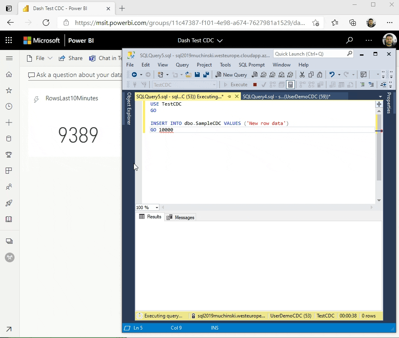Open the Query menu in SSMS
Viewport: 399px width, 338px height.
click(x=182, y=65)
